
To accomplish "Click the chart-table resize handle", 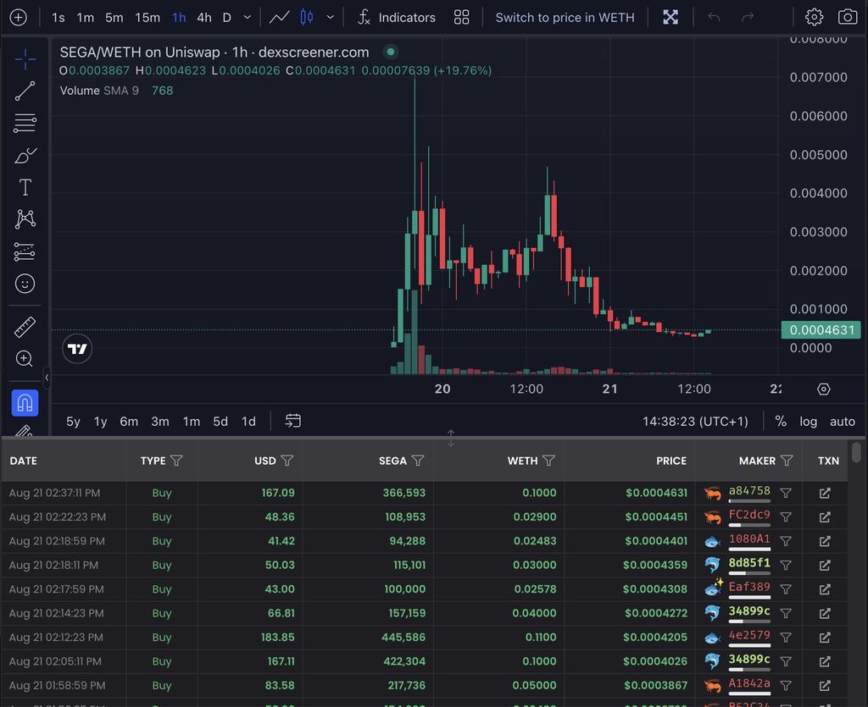I will pyautogui.click(x=451, y=439).
